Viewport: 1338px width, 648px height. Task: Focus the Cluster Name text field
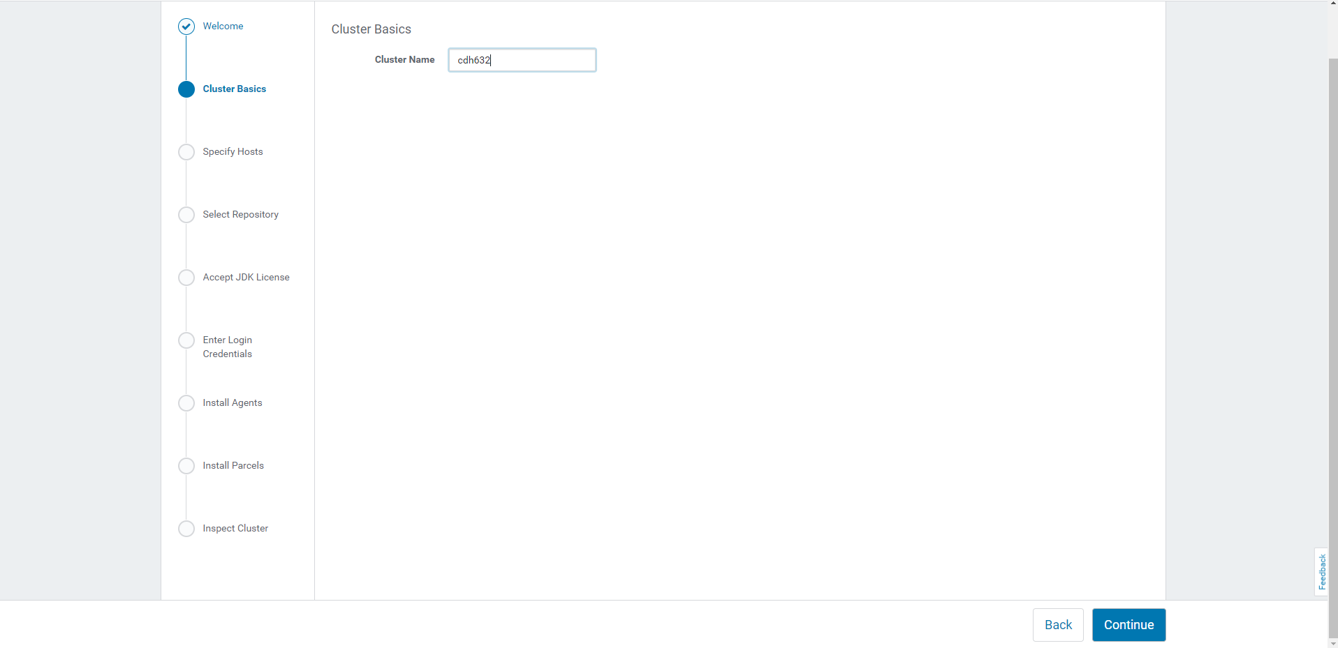pos(522,60)
